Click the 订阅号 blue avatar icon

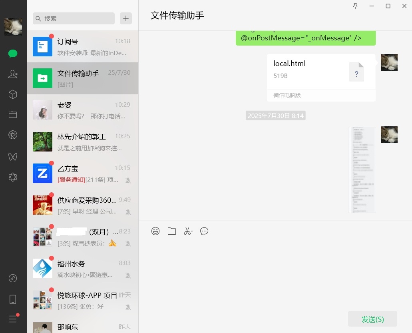click(43, 46)
